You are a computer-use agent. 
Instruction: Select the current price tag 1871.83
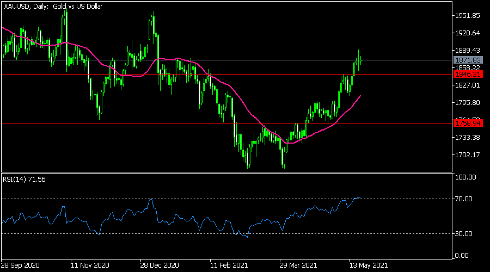point(468,60)
